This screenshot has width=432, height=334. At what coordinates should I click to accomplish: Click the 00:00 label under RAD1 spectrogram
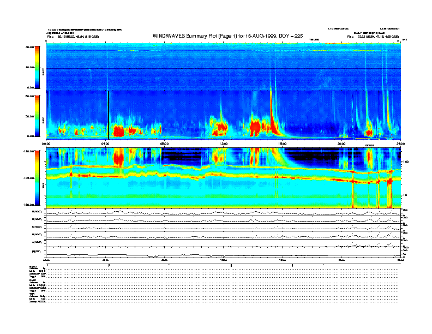tap(46, 144)
